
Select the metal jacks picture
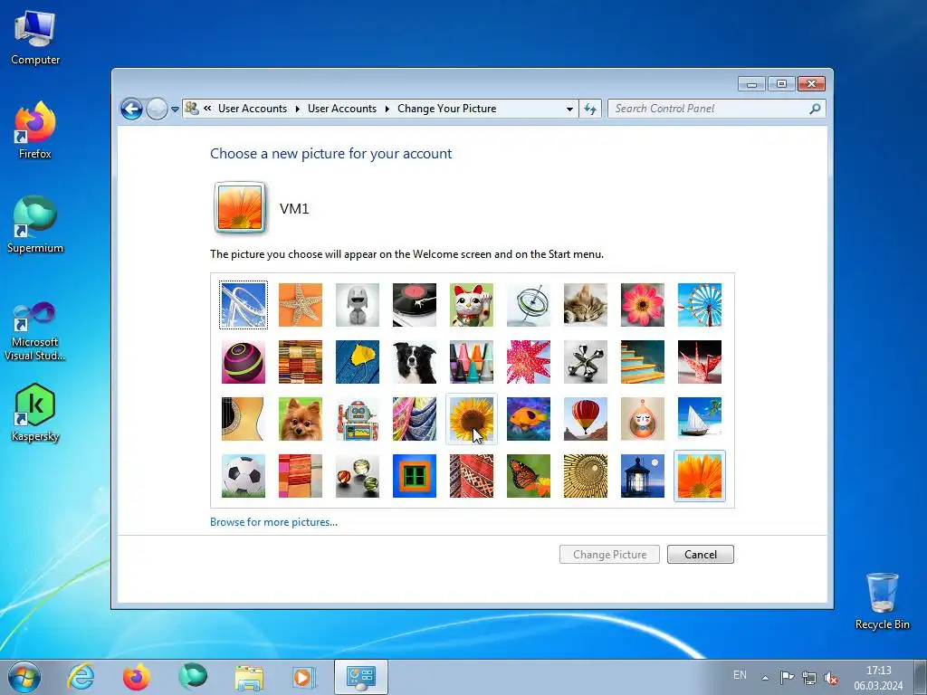586,362
